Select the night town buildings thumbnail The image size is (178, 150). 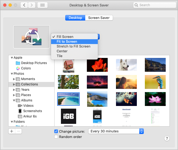(155, 65)
